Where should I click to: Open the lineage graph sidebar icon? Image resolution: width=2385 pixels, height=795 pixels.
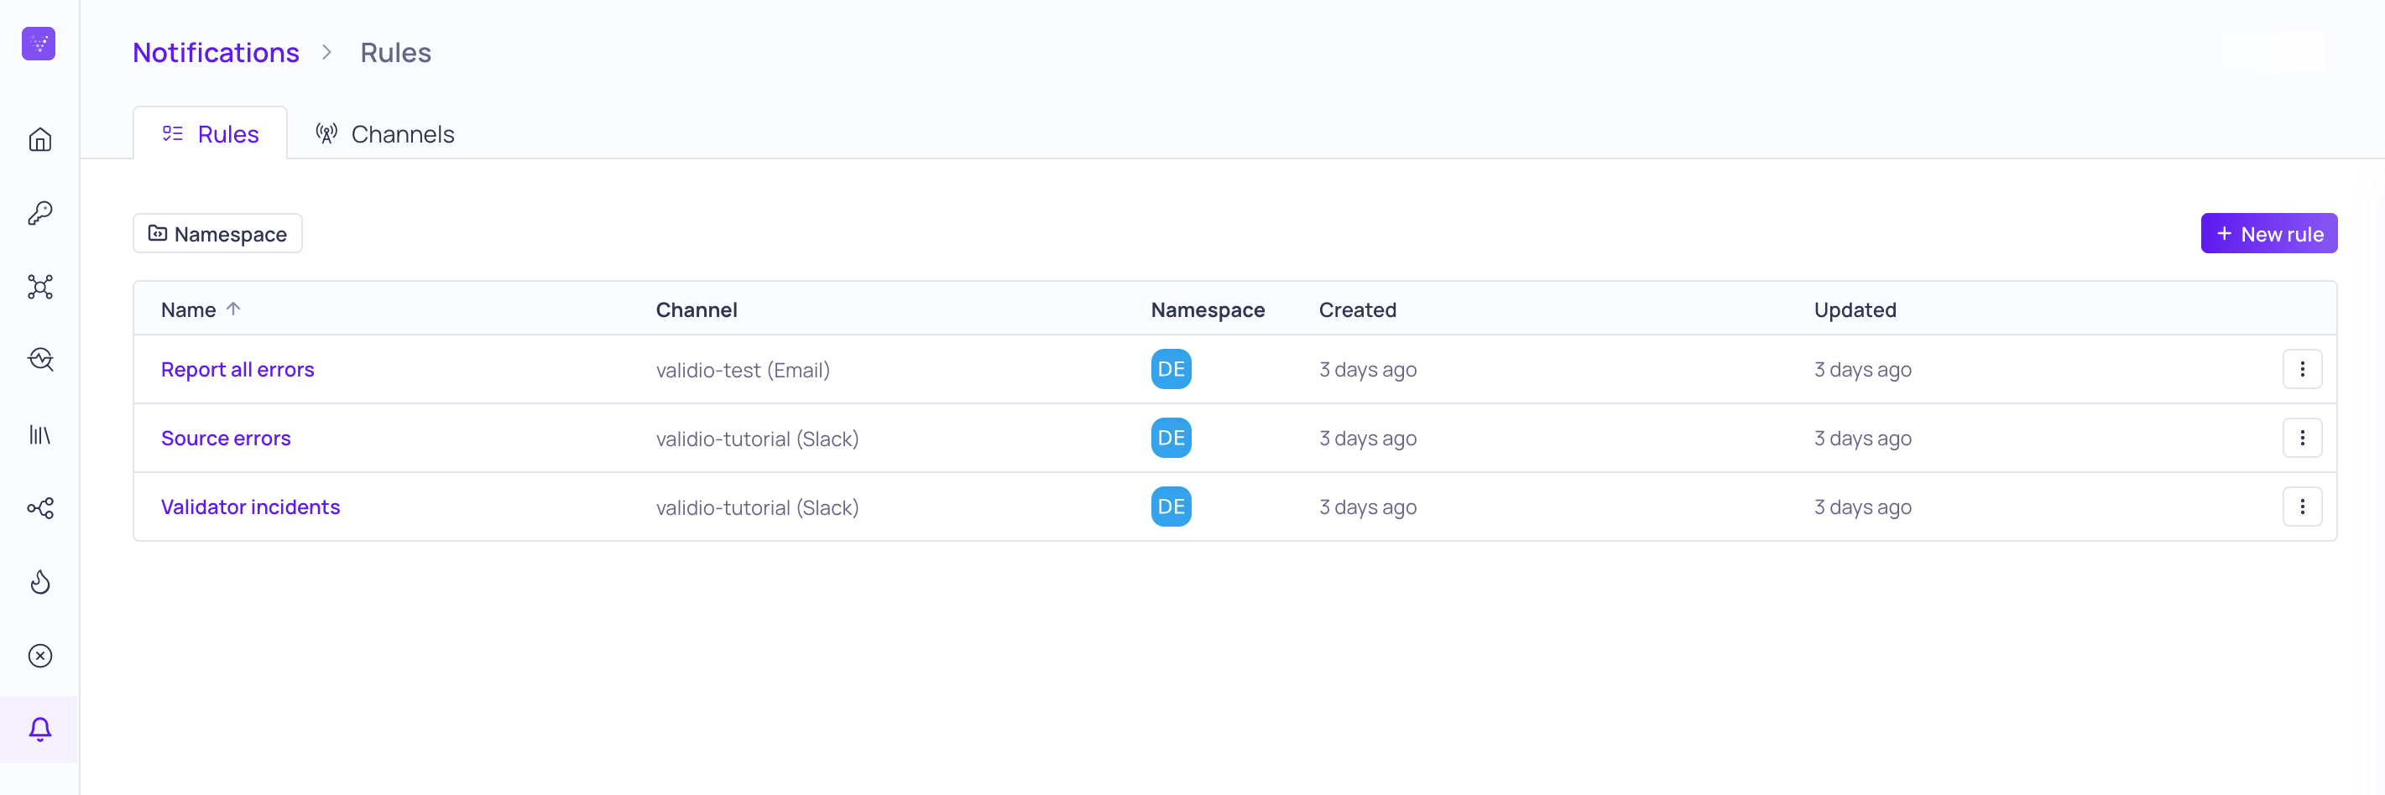tap(39, 508)
